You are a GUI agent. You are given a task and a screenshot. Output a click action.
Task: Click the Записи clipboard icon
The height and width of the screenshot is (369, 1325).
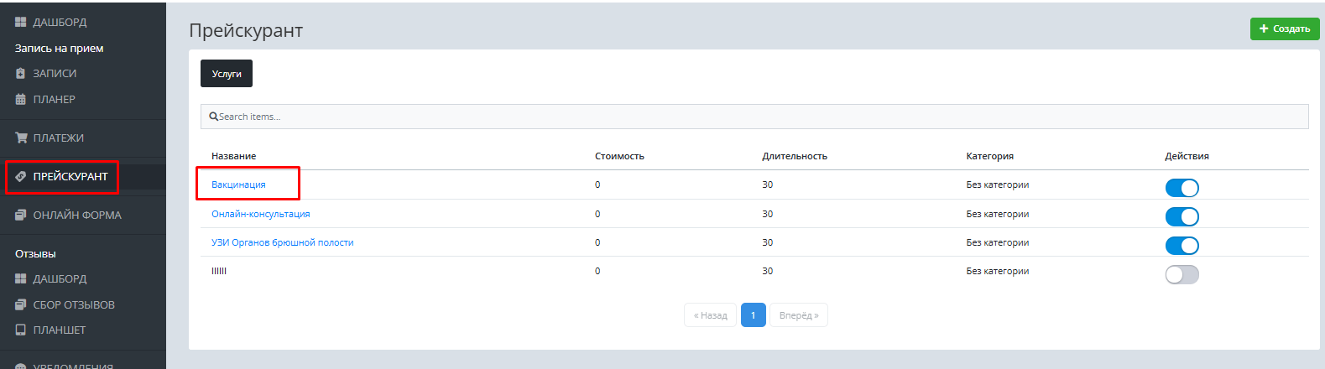[21, 74]
